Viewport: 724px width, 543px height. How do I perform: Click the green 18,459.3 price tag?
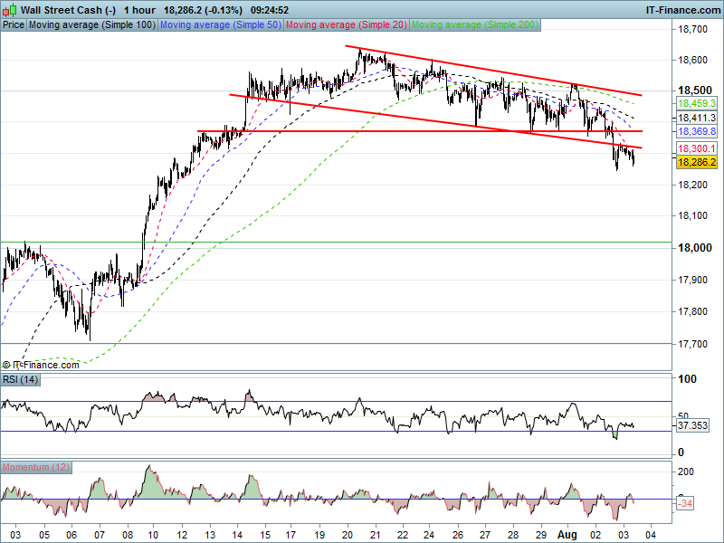pyautogui.click(x=697, y=104)
